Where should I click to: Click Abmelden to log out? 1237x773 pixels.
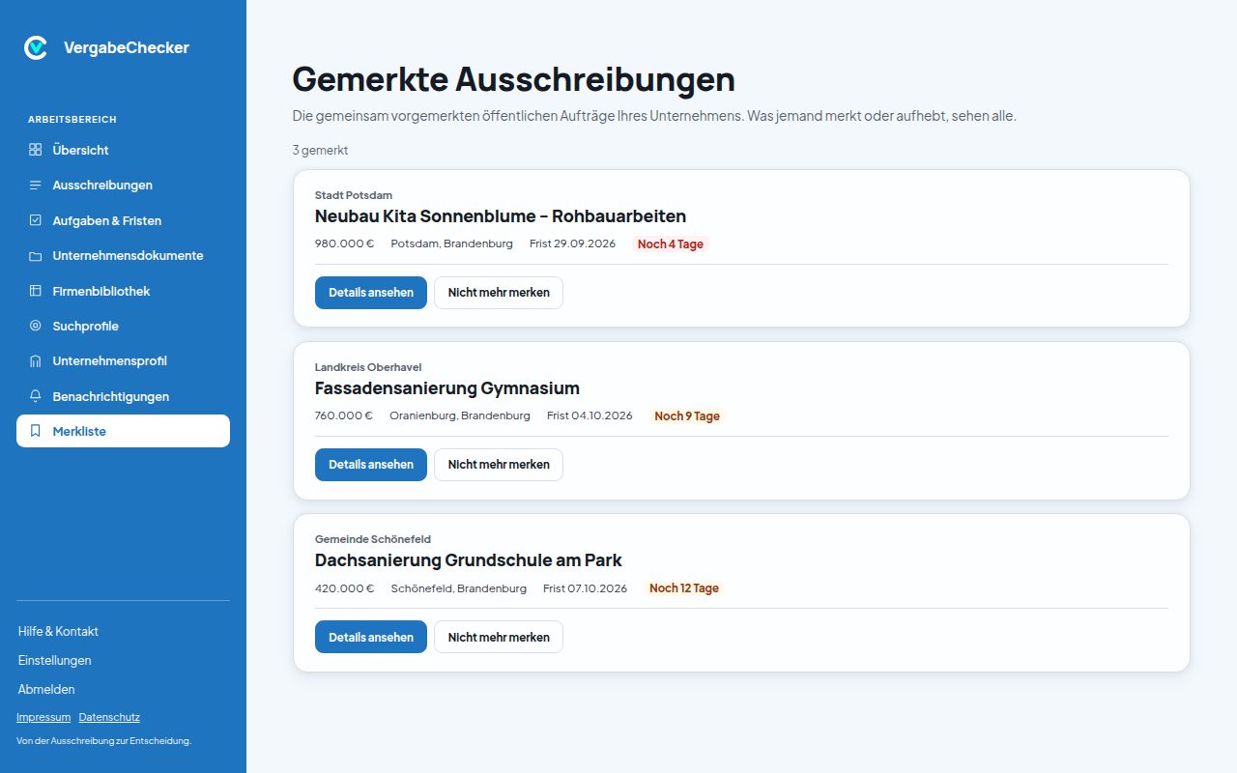tap(46, 689)
